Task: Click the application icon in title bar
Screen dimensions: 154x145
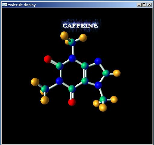Action: point(5,5)
